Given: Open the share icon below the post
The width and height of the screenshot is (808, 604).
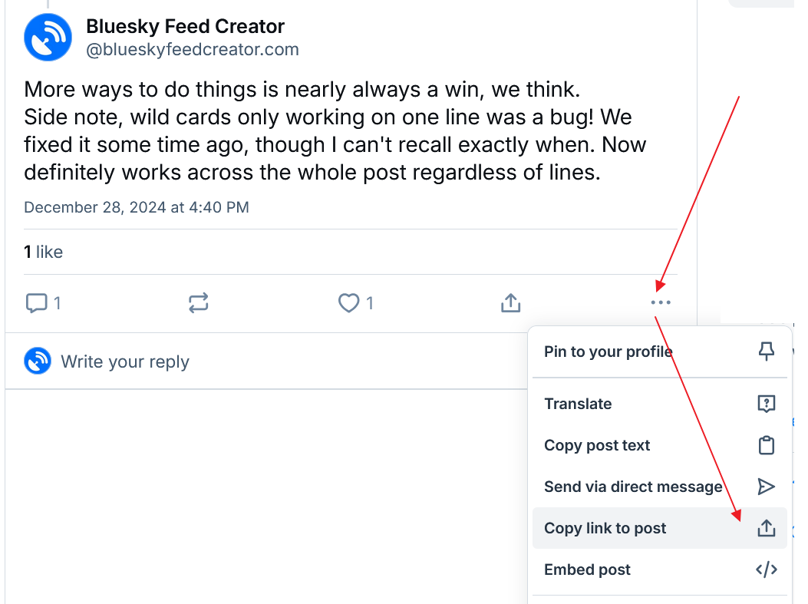Looking at the screenshot, I should [510, 302].
